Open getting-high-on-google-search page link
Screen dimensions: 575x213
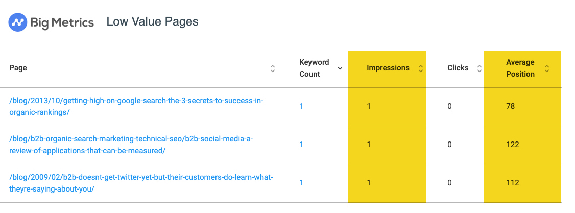[x=136, y=107]
